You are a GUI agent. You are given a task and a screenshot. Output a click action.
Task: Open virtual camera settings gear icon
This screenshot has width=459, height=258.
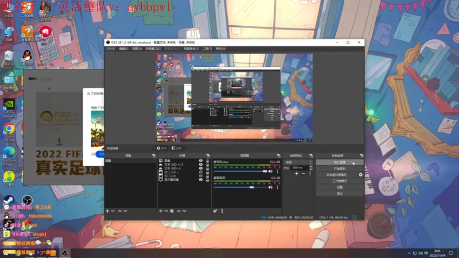point(361,175)
